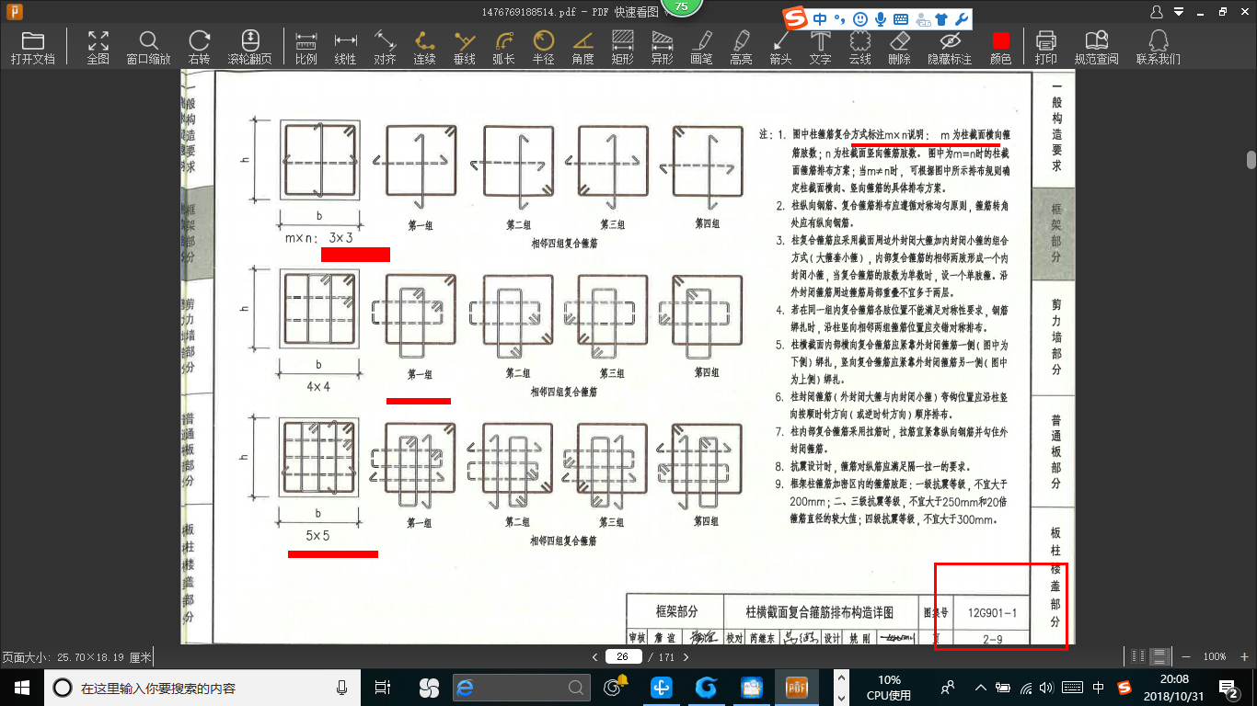The width and height of the screenshot is (1257, 706).
Task: Choose the 连续 continuous measure tool
Action: 424,47
